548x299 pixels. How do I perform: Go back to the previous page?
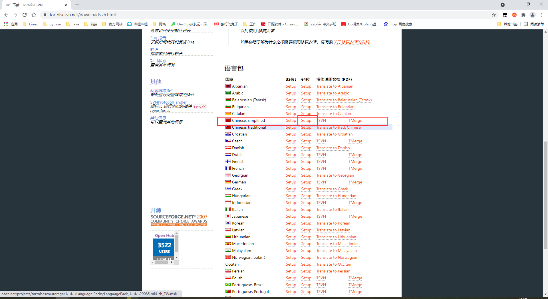pyautogui.click(x=6, y=15)
